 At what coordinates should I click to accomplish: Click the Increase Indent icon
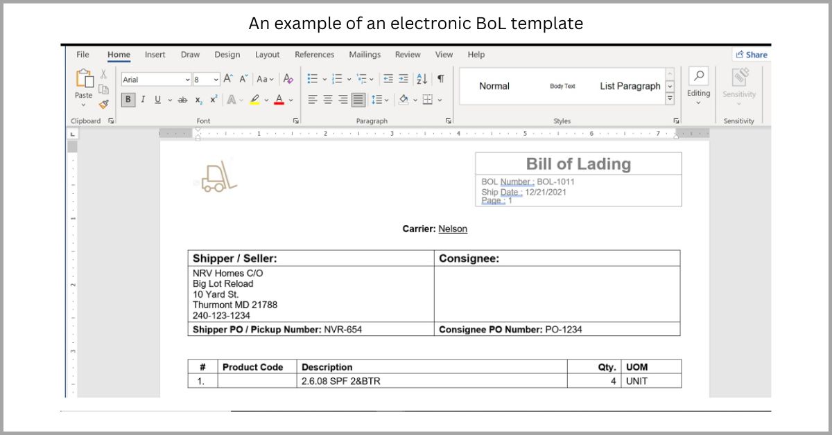404,79
